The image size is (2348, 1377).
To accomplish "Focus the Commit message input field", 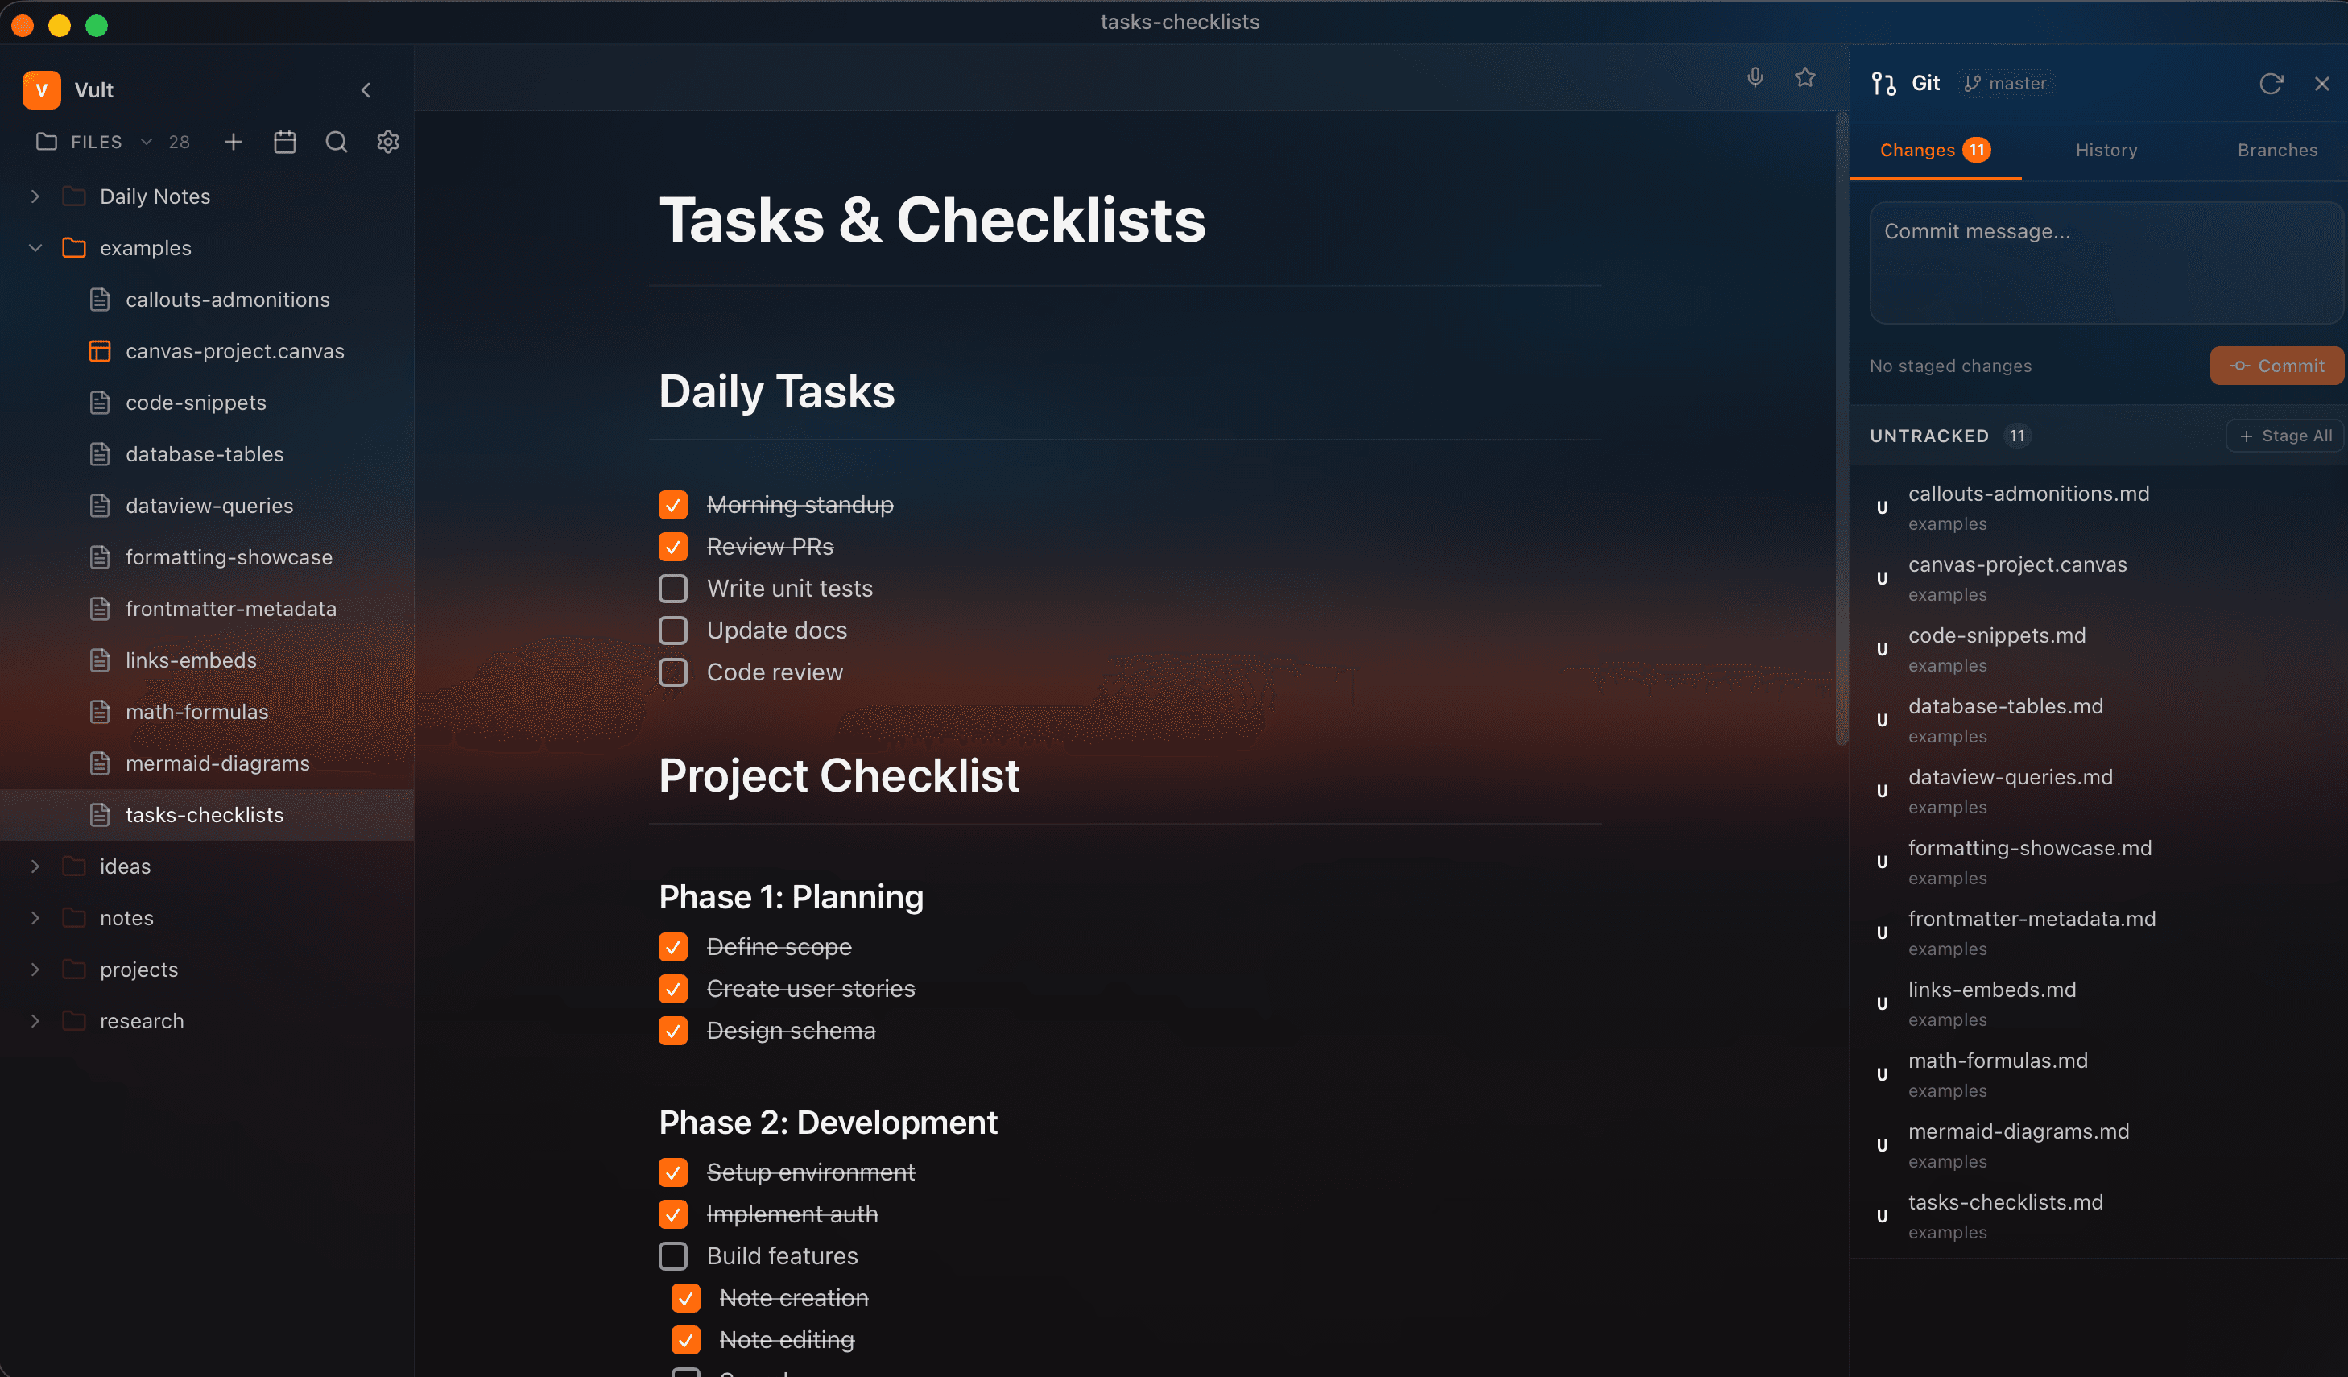I will pyautogui.click(x=2105, y=263).
